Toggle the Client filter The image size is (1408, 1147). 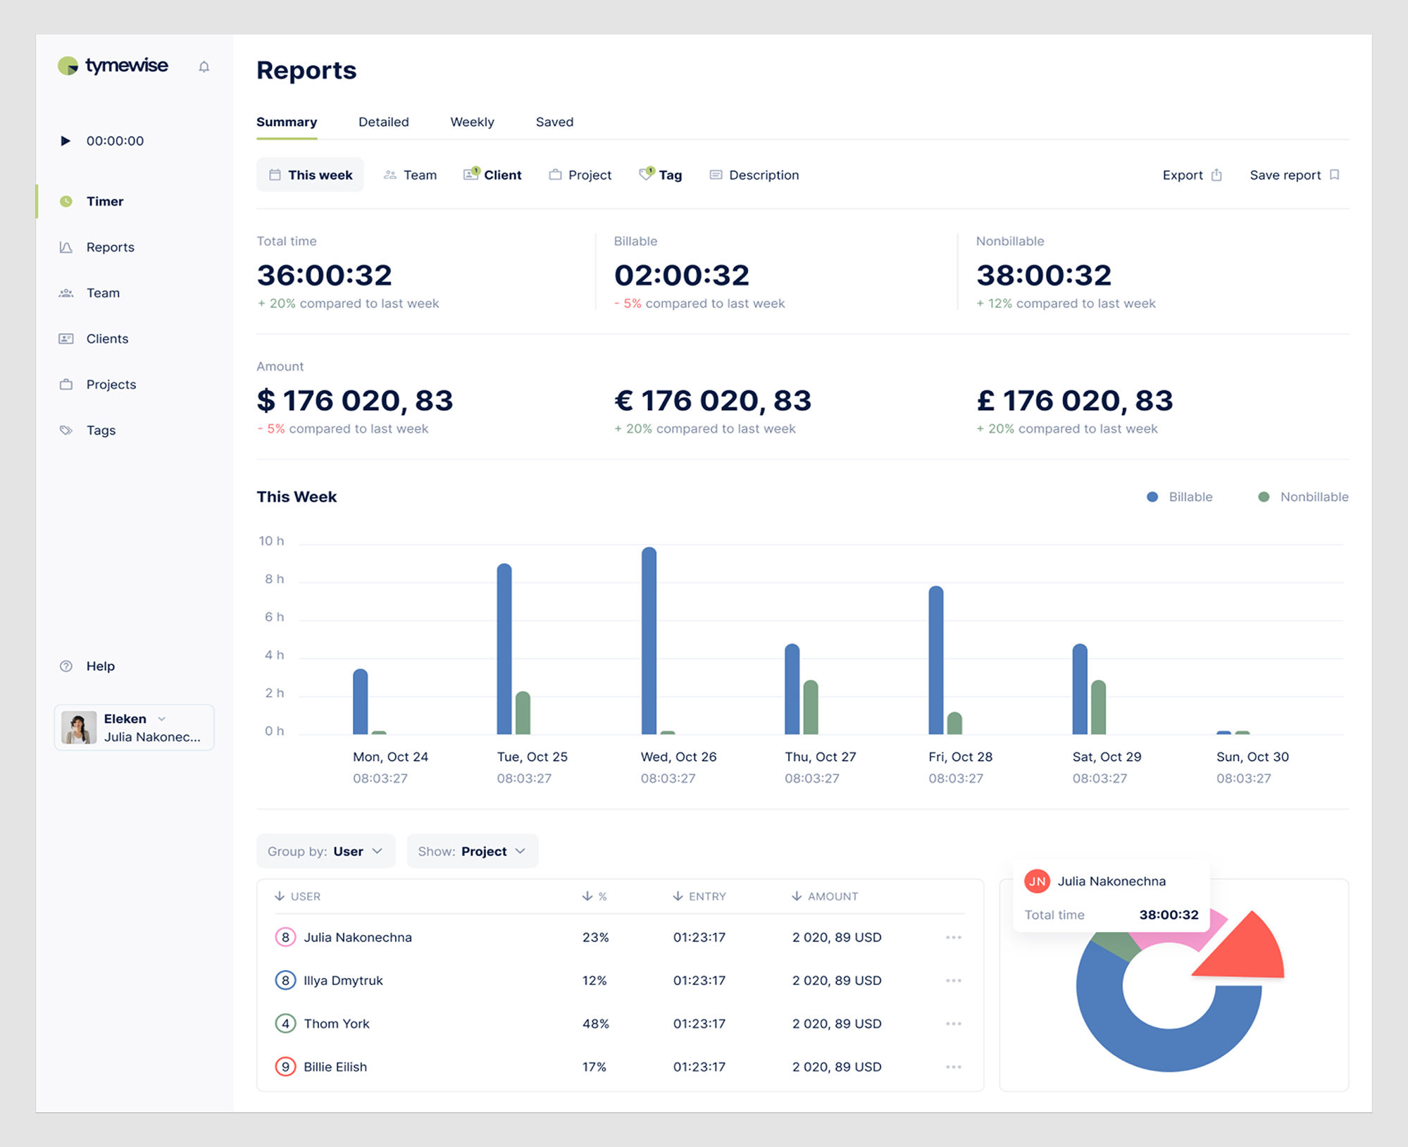(492, 175)
